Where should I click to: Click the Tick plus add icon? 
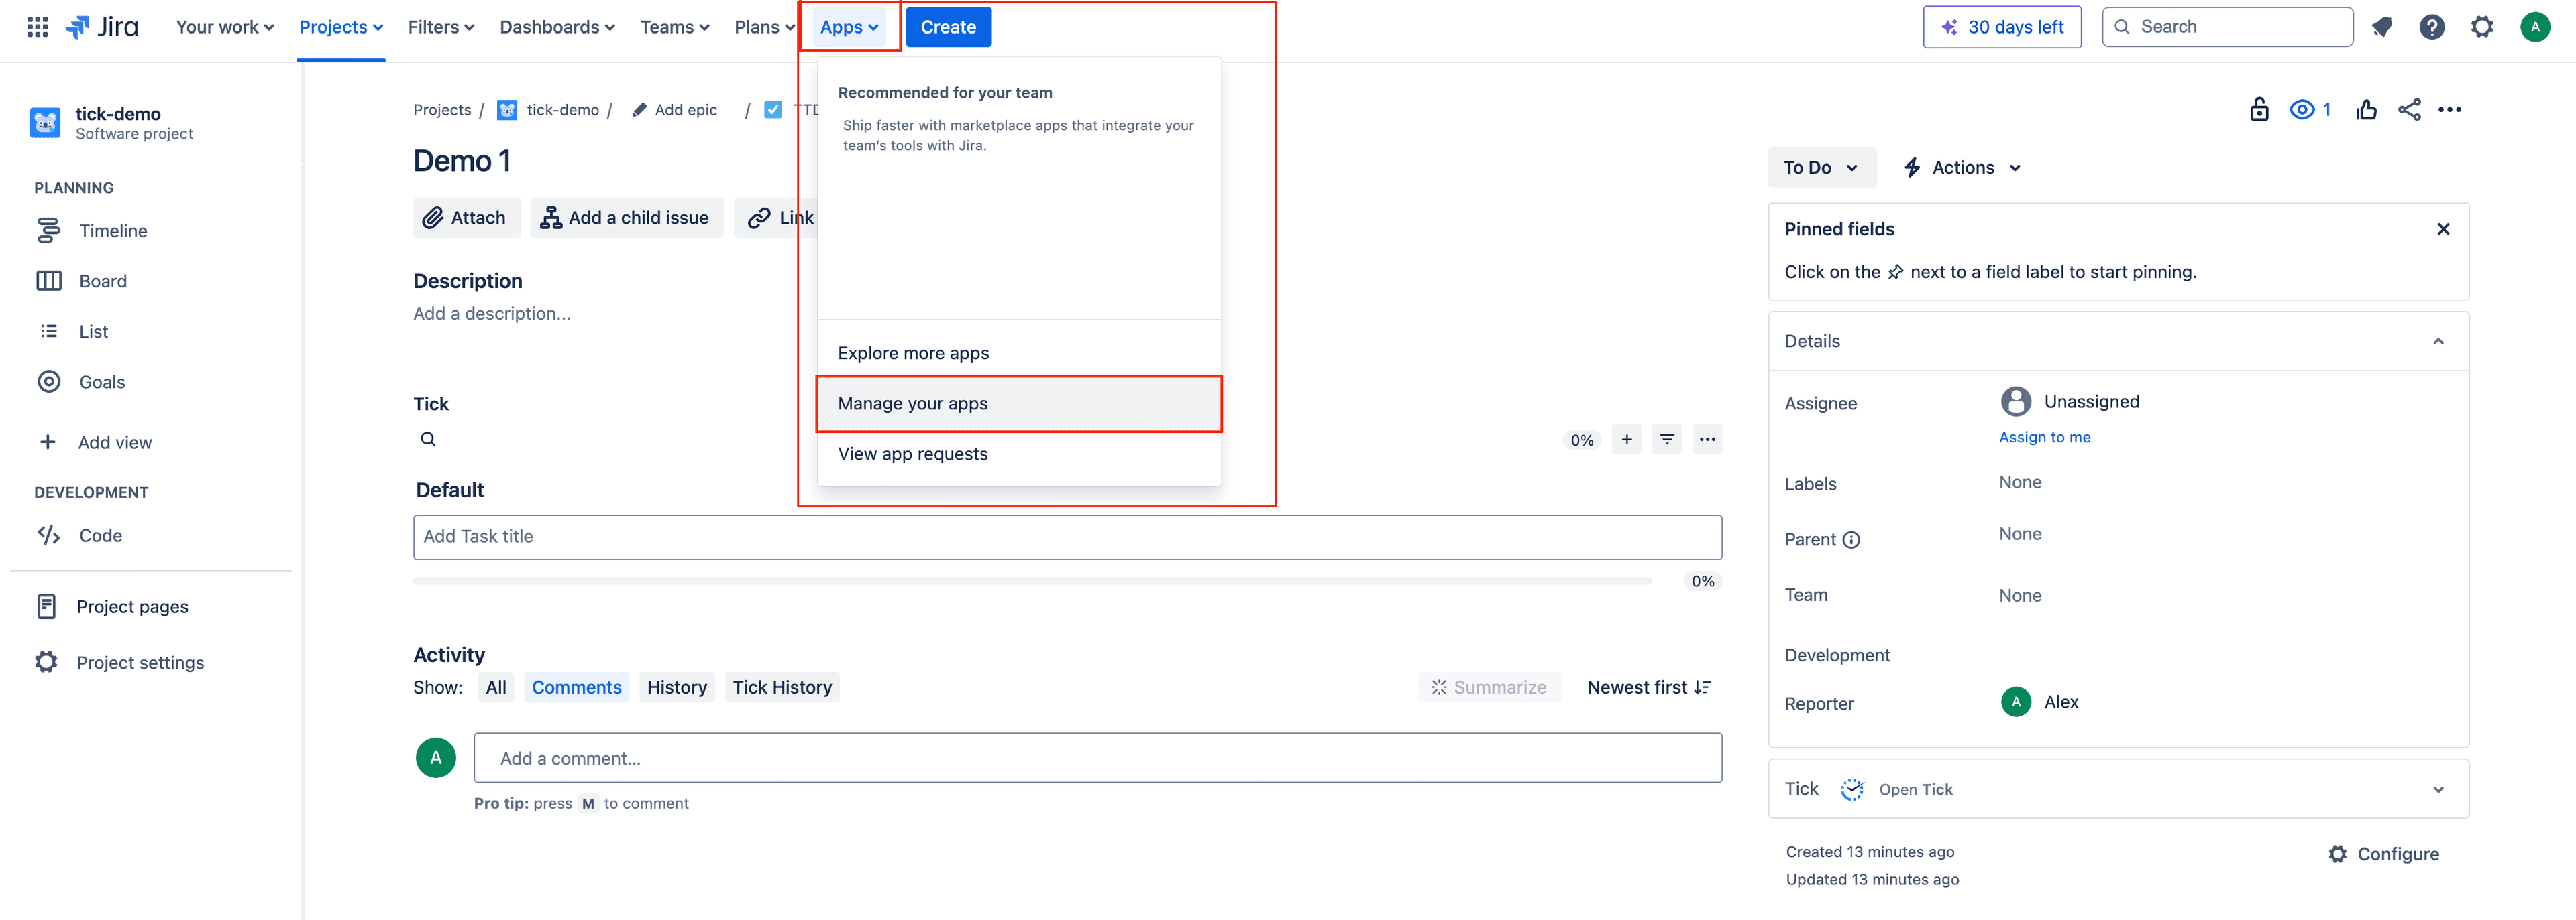[x=1627, y=440]
